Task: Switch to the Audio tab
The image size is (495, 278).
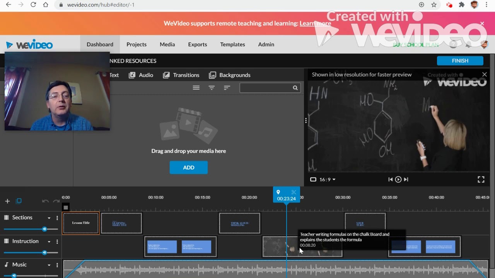Action: (141, 75)
